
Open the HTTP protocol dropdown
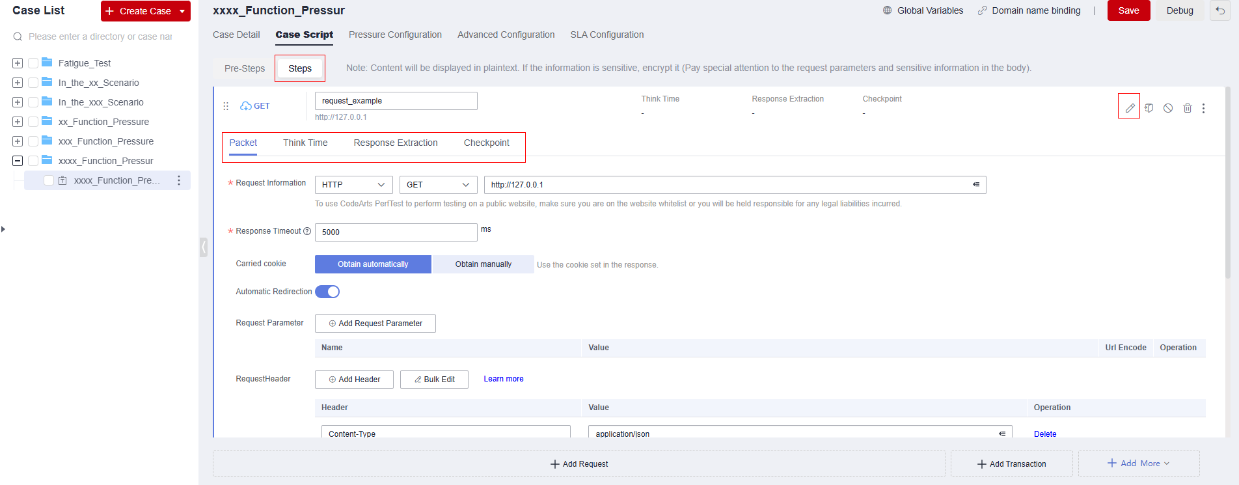click(x=353, y=185)
